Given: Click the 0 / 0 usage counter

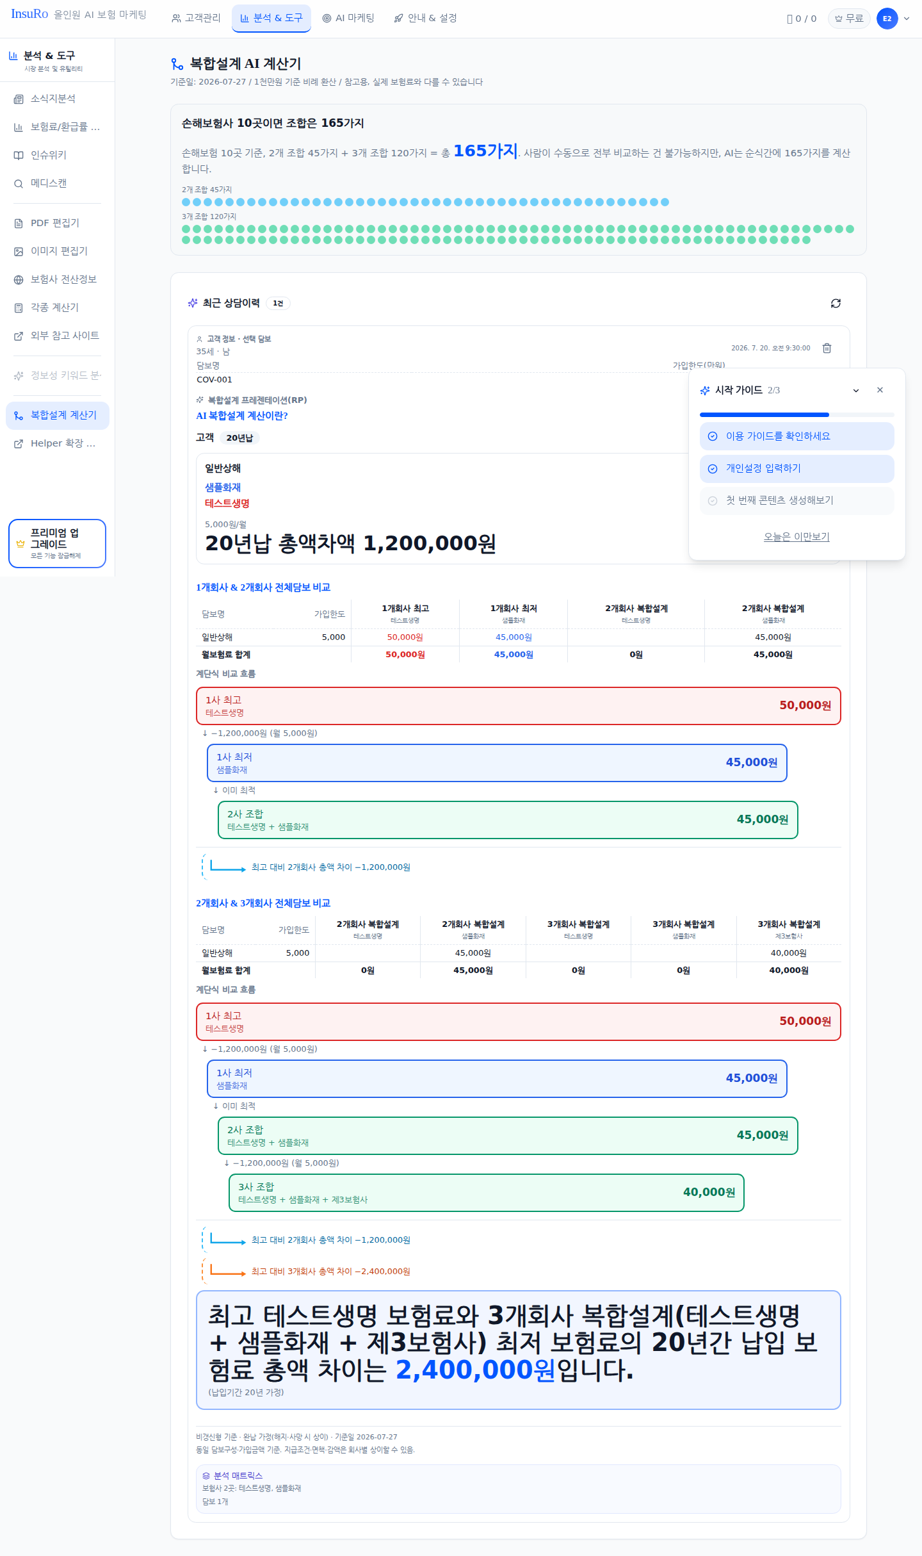Looking at the screenshot, I should (802, 19).
